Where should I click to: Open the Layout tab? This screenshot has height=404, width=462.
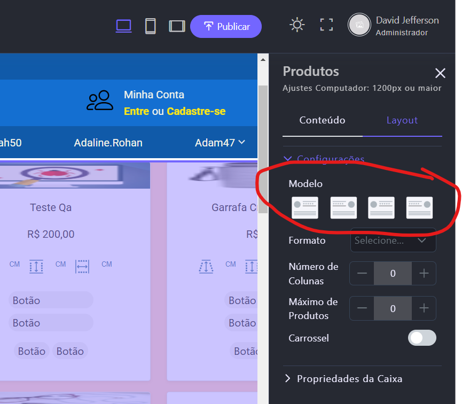[402, 120]
